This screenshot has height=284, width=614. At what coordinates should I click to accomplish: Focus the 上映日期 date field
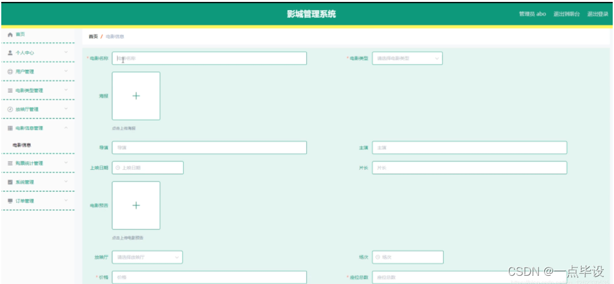pyautogui.click(x=147, y=167)
